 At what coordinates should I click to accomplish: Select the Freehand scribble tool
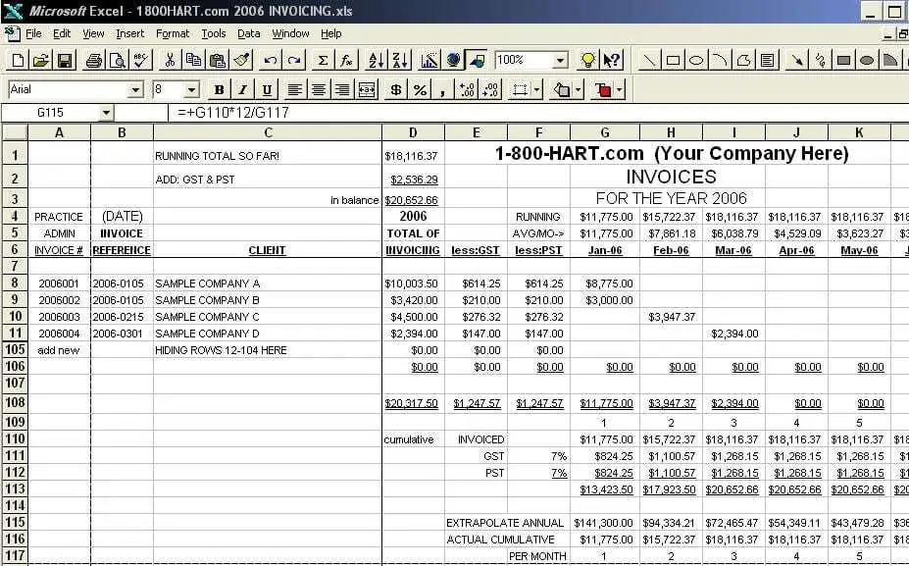point(821,60)
